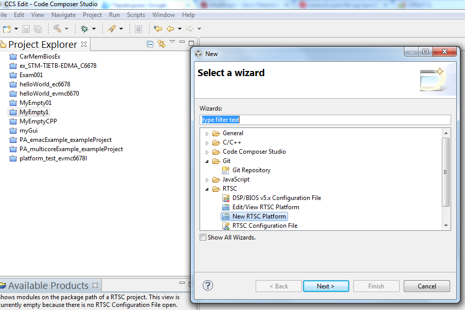The height and width of the screenshot is (310, 465).
Task: Open the Help menu
Action: coord(188,15)
